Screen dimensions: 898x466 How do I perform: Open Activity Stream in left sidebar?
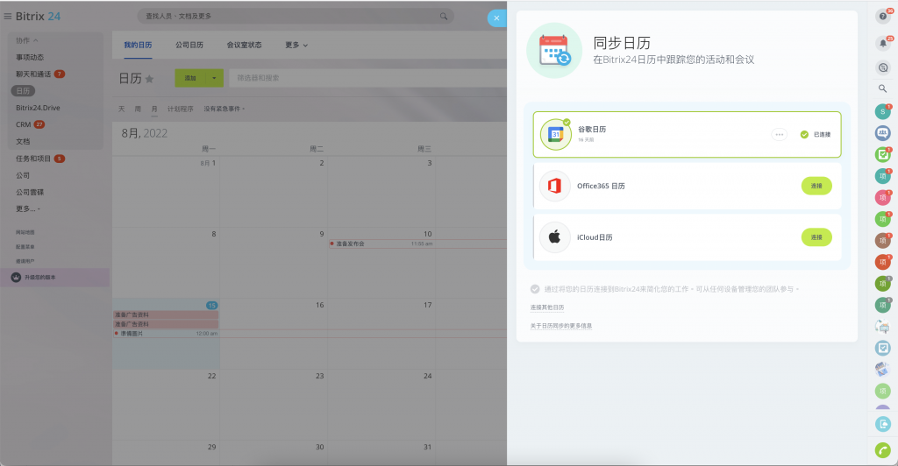coord(30,57)
